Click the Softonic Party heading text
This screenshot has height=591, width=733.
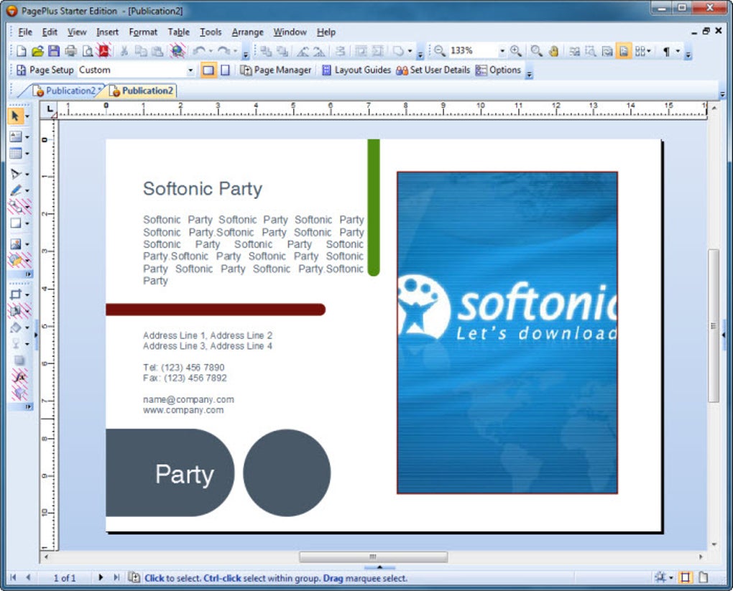click(x=203, y=189)
